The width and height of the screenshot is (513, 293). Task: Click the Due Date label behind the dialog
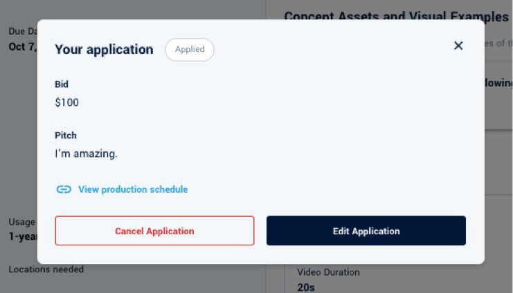point(22,31)
